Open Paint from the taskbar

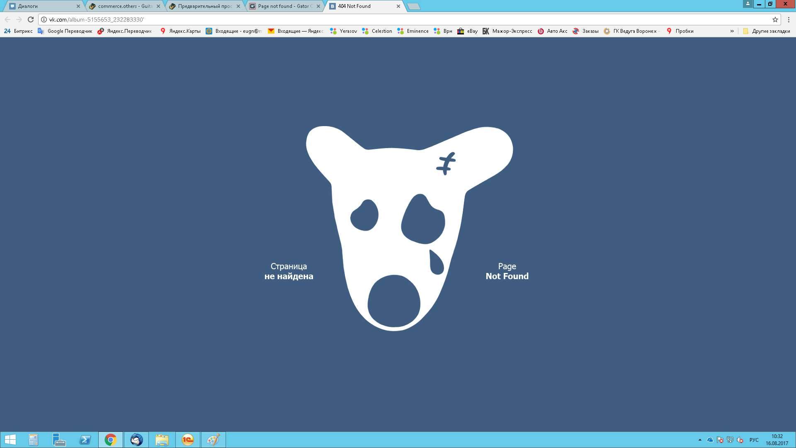tap(214, 440)
